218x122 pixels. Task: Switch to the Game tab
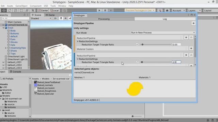pyautogui.click(x=50, y=15)
